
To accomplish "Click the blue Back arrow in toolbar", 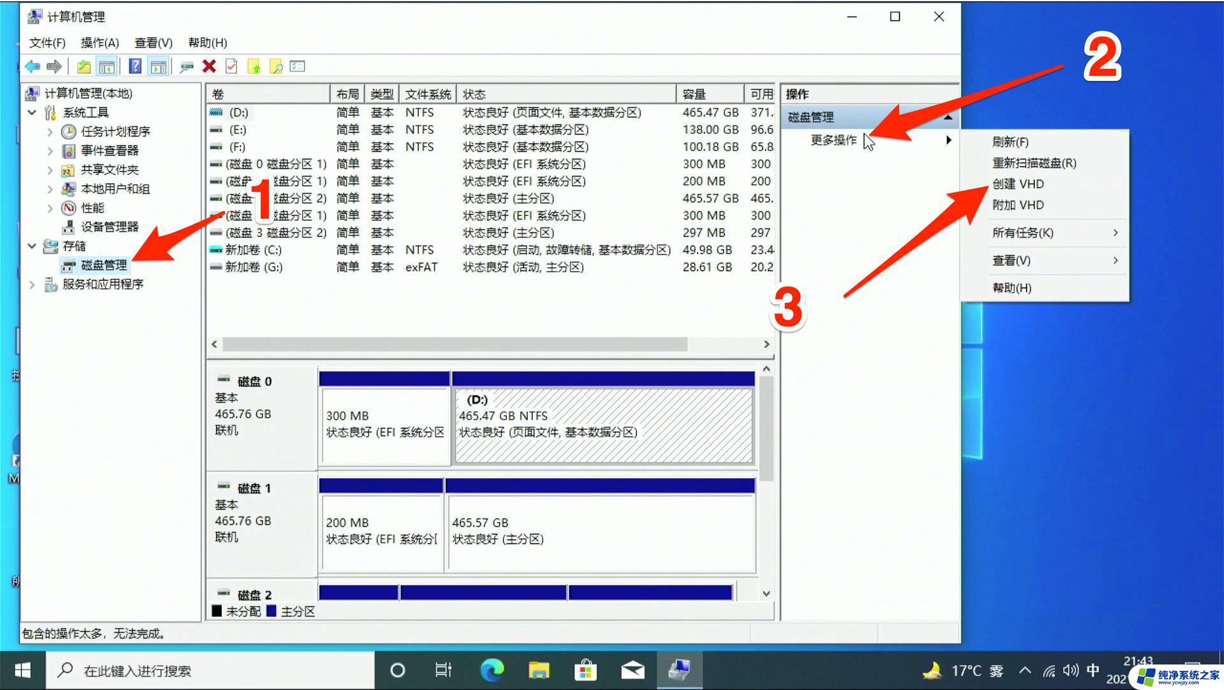I will pyautogui.click(x=33, y=66).
